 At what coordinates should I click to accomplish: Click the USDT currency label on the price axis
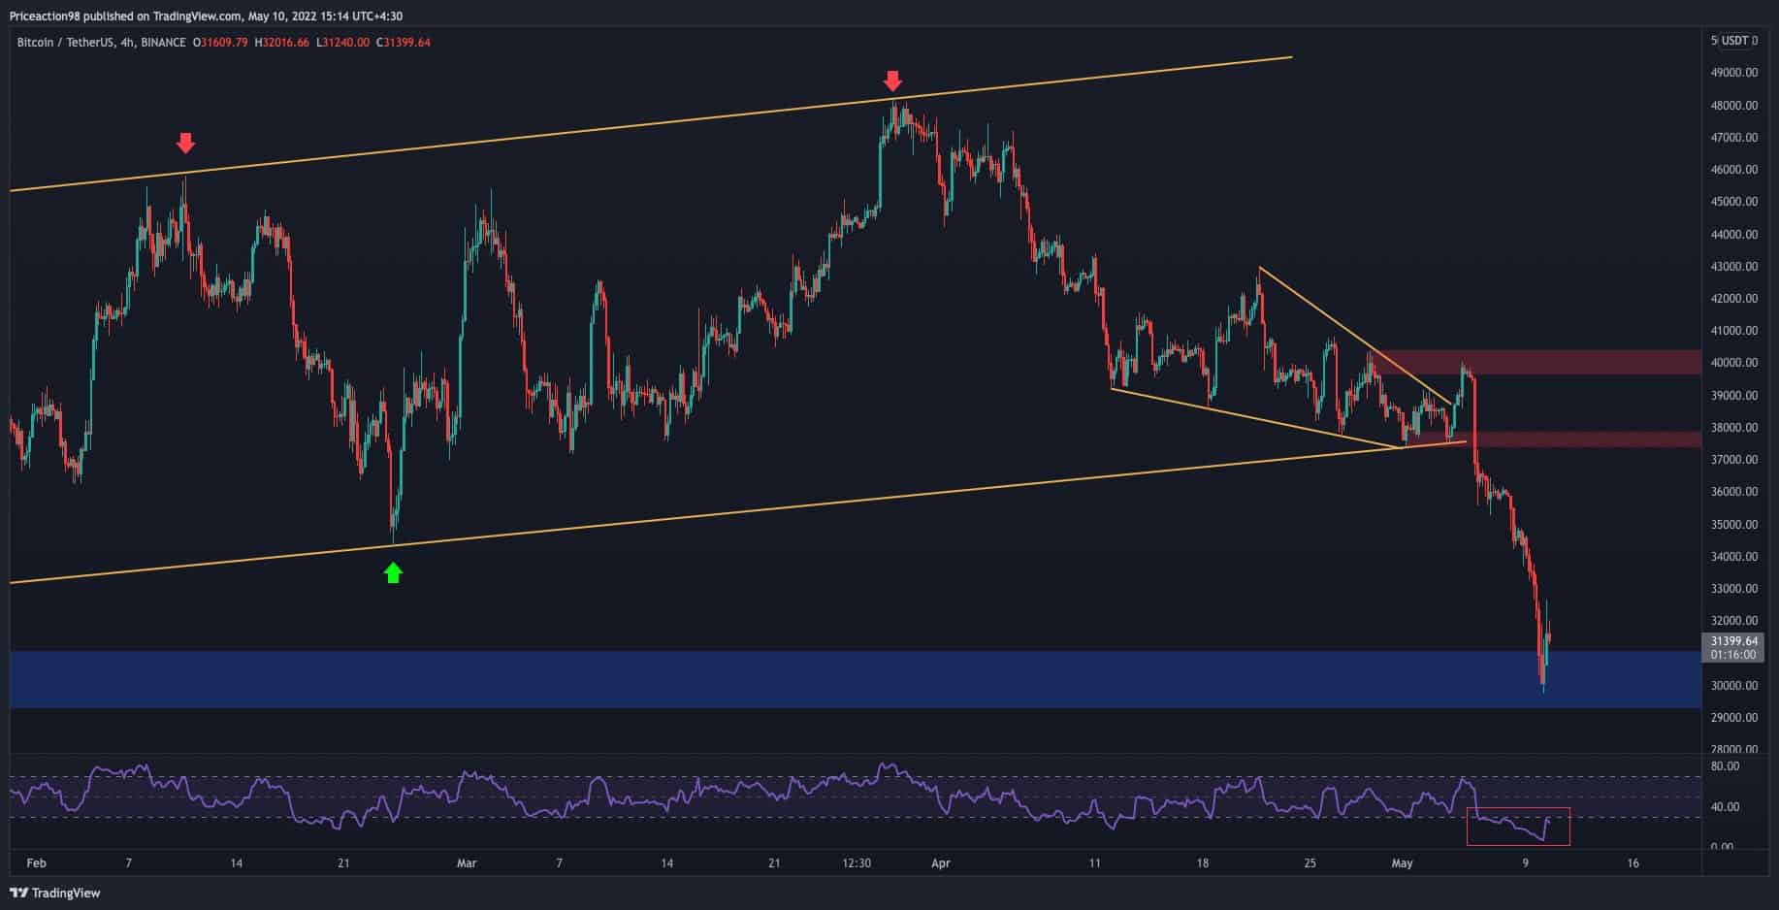(1737, 41)
